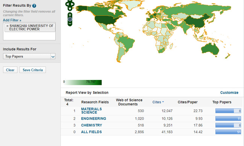Pan the map down

point(70,9)
